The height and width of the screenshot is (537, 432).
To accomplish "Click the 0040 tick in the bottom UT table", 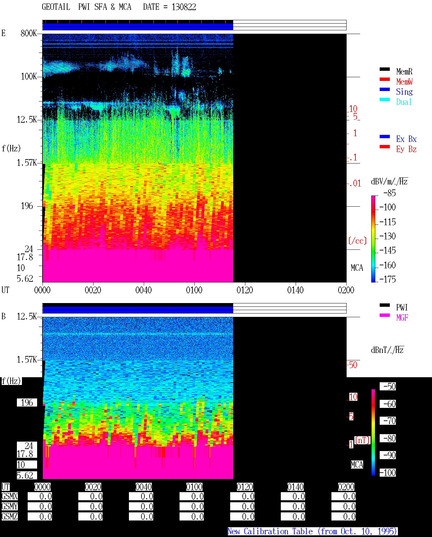I will (x=144, y=487).
